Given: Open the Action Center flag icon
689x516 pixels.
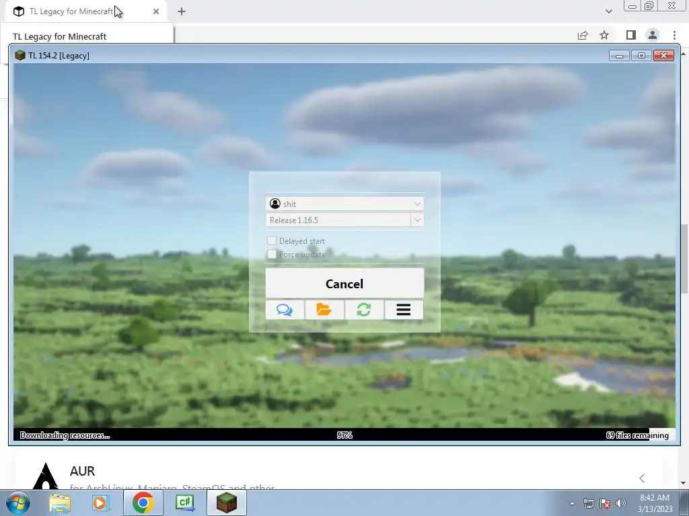Looking at the screenshot, I should pos(605,503).
